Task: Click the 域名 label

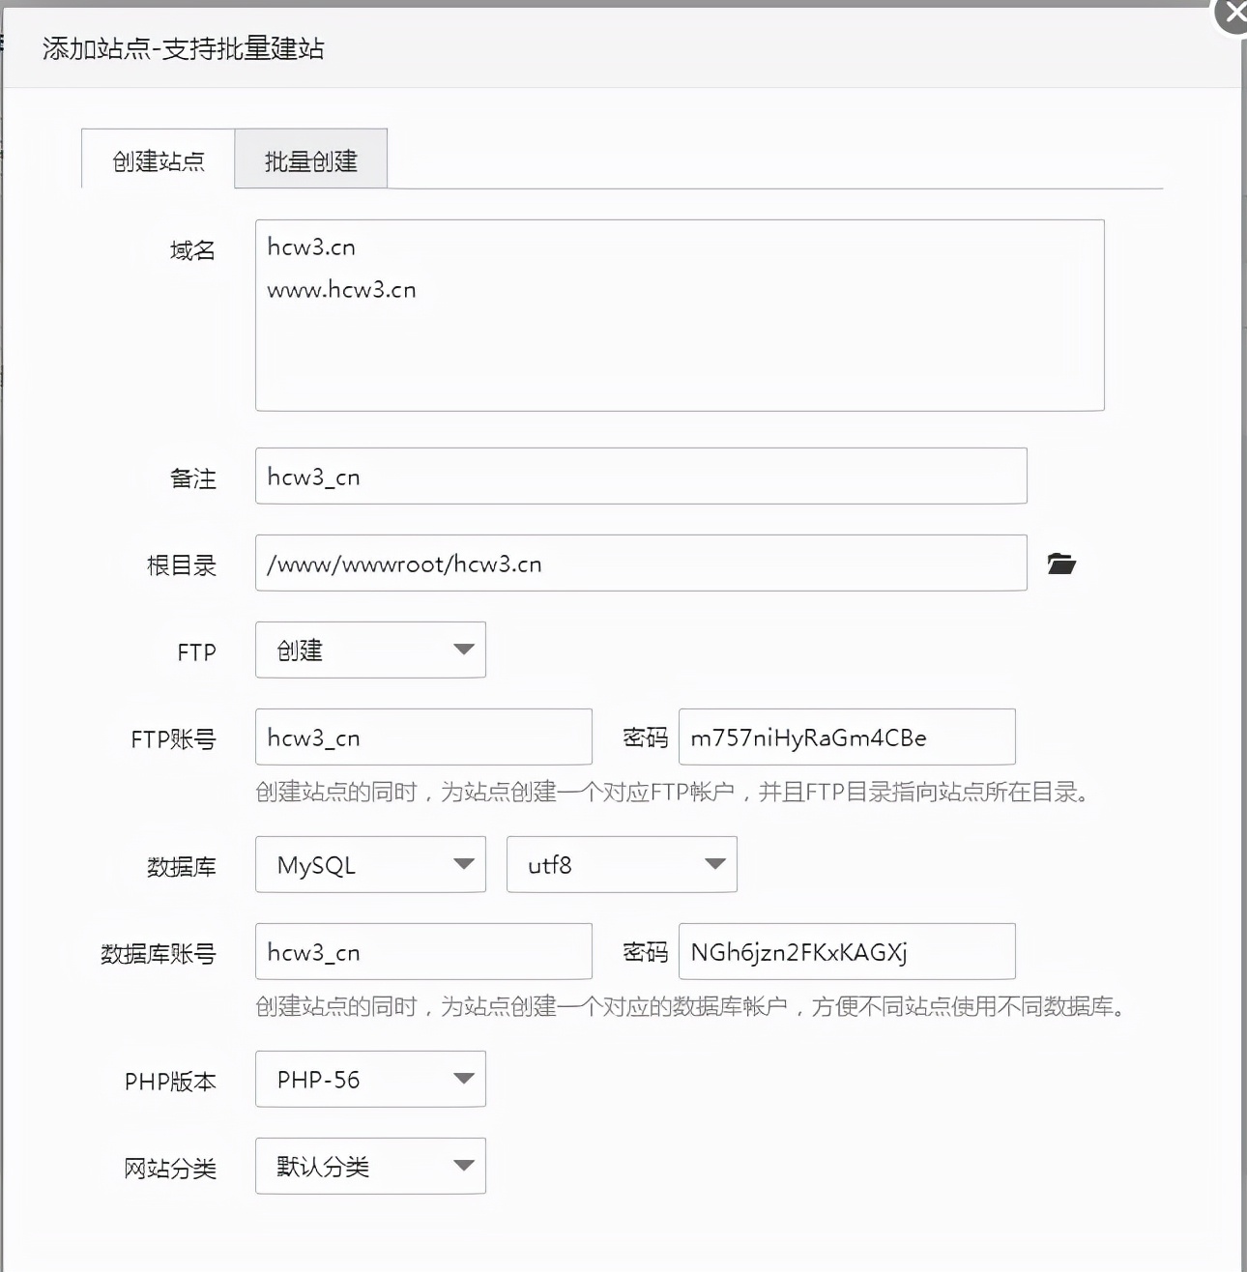Action: coord(192,250)
